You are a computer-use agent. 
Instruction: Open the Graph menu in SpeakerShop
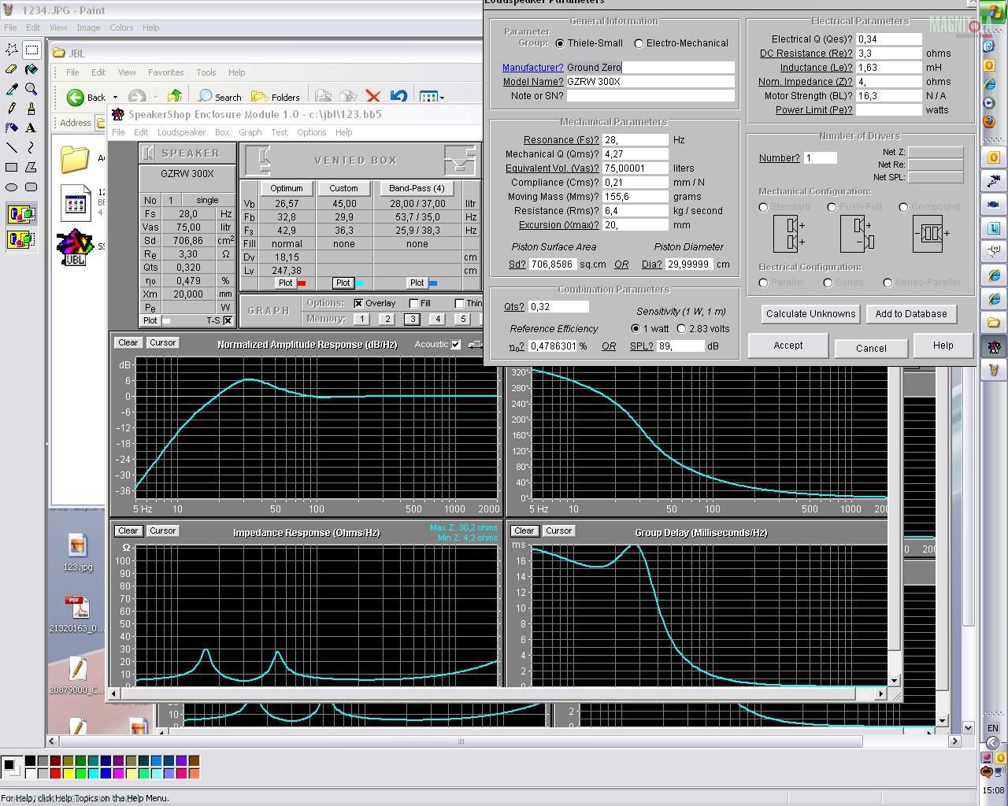250,132
